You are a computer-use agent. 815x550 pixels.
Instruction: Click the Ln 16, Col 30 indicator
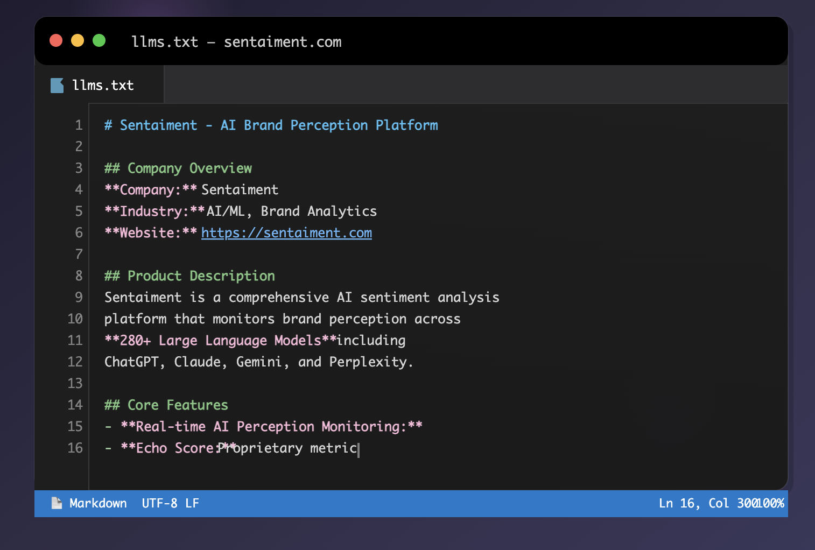coord(705,503)
